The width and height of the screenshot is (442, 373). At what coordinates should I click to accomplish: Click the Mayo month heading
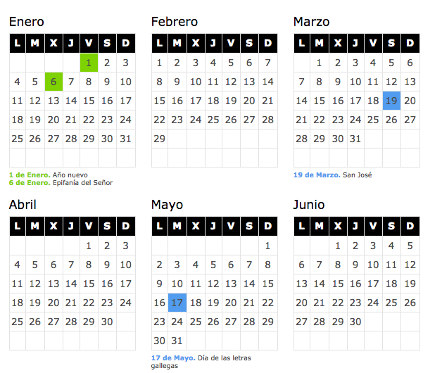point(168,206)
